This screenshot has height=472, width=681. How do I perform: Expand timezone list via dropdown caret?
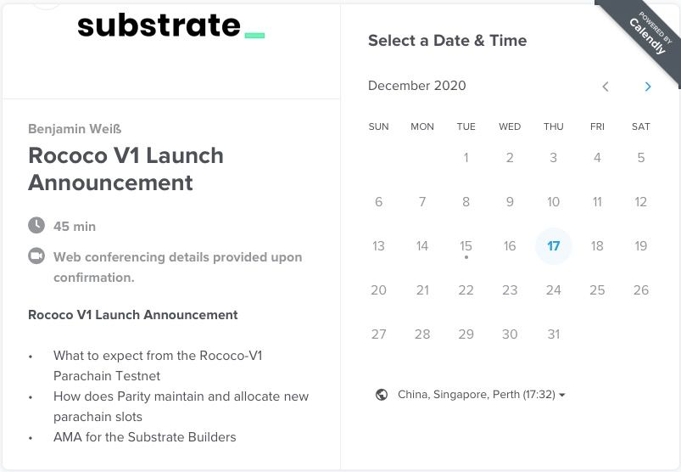[562, 395]
